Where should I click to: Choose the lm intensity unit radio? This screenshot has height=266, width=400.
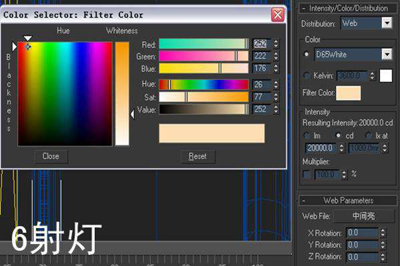[x=307, y=135]
